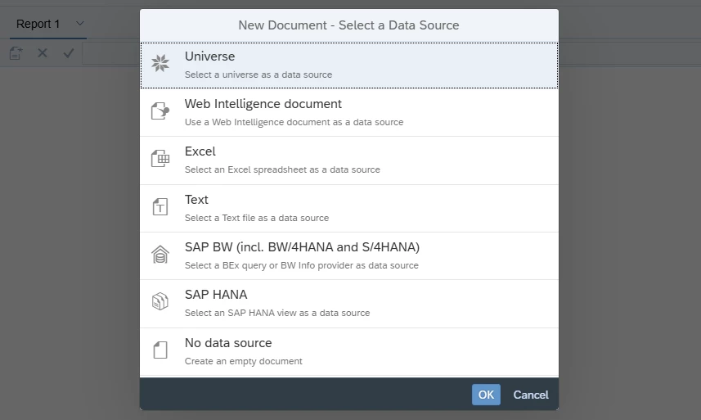This screenshot has width=701, height=420.
Task: Click 'Select an SAP HANA view as a data source'
Action: tap(277, 313)
